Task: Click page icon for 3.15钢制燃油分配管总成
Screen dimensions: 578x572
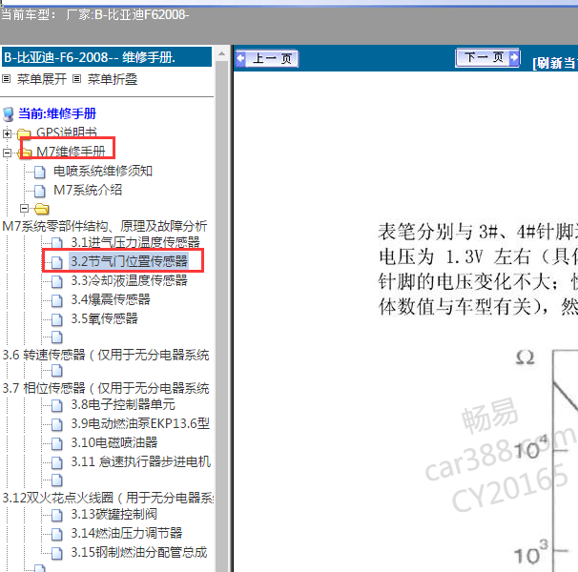Action: 57,554
